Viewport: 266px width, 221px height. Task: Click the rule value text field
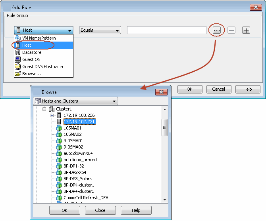pyautogui.click(x=167, y=30)
